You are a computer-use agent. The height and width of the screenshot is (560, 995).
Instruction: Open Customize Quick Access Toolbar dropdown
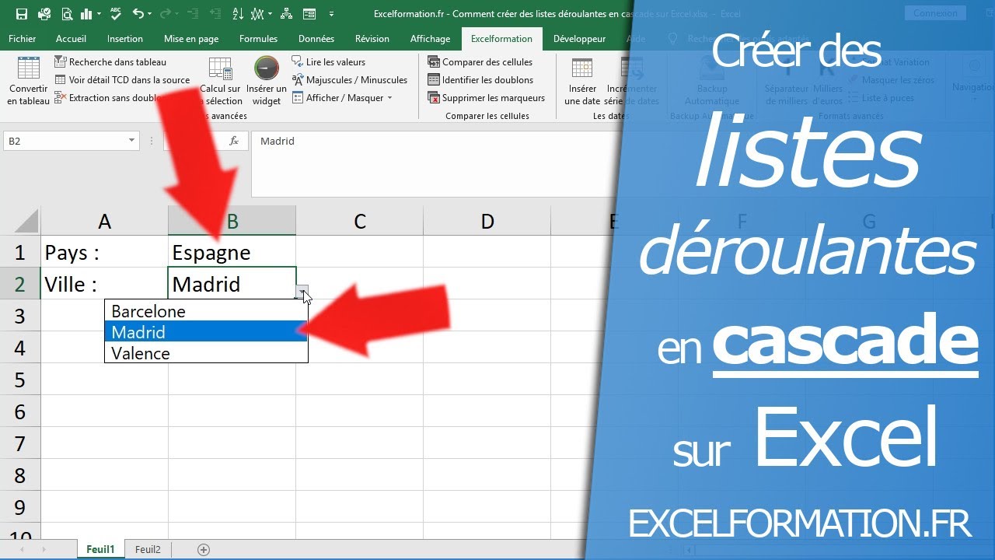pos(332,14)
